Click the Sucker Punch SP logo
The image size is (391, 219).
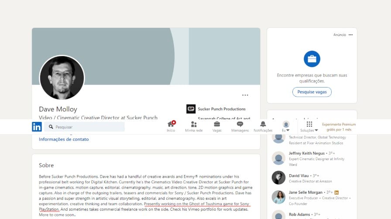tap(191, 109)
